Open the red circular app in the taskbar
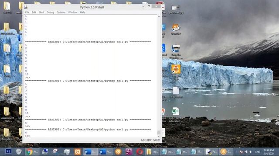 139,152
